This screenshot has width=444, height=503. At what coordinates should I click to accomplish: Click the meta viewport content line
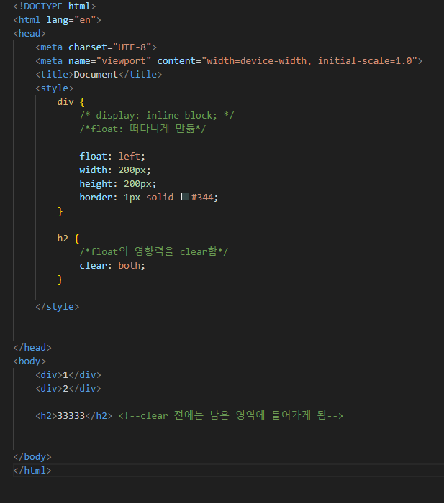(229, 60)
